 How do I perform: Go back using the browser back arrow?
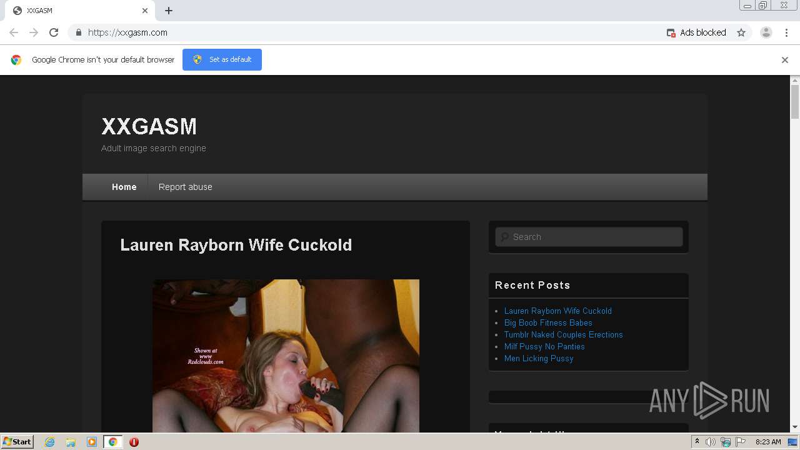click(x=14, y=32)
